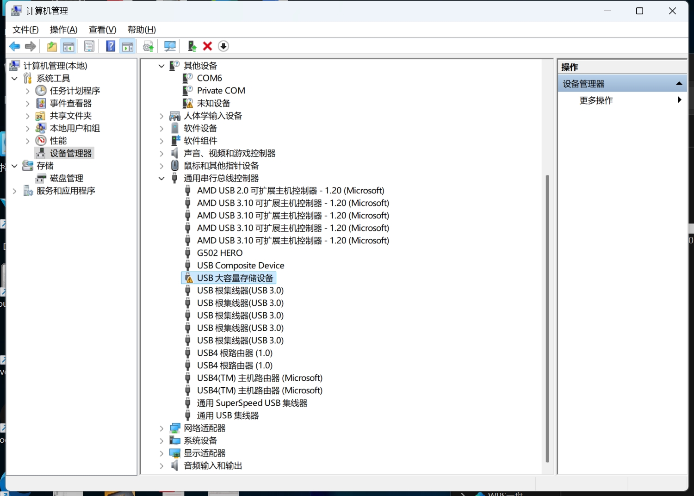Screen dimensions: 694x496
Task: Expand the 软件组件 category
Action: pos(161,141)
